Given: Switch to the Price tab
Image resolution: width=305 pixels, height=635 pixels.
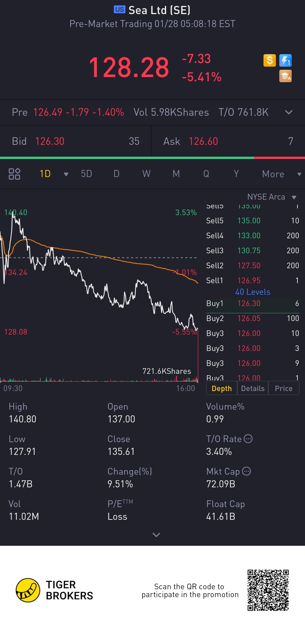Looking at the screenshot, I should tap(284, 389).
